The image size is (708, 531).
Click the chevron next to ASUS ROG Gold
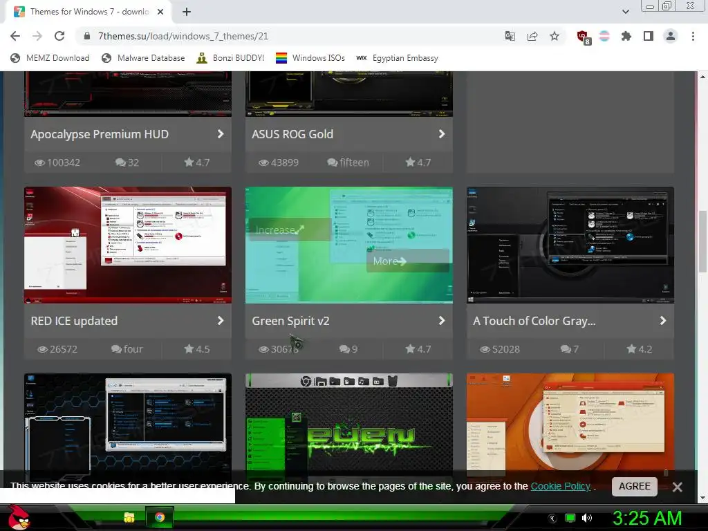(442, 134)
